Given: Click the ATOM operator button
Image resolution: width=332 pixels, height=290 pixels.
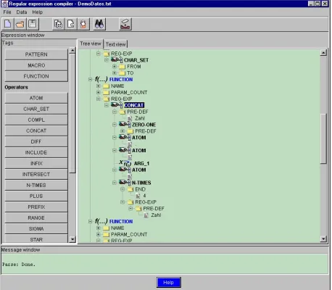Looking at the screenshot, I should click(x=36, y=98).
